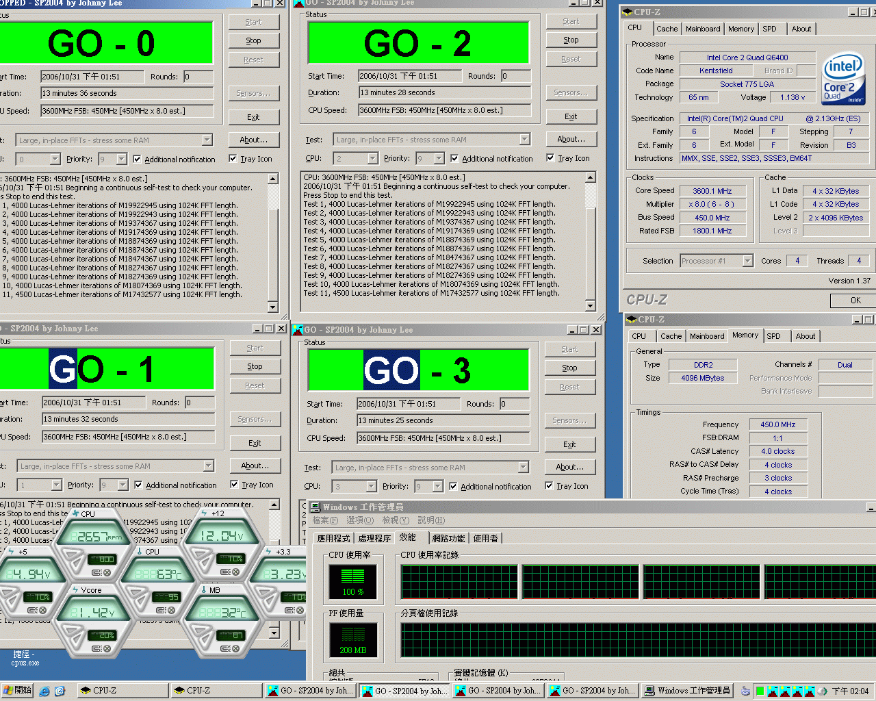Click the bolt icon on Vcore gauge
Viewport: 876px width, 701px height.
pyautogui.click(x=75, y=589)
